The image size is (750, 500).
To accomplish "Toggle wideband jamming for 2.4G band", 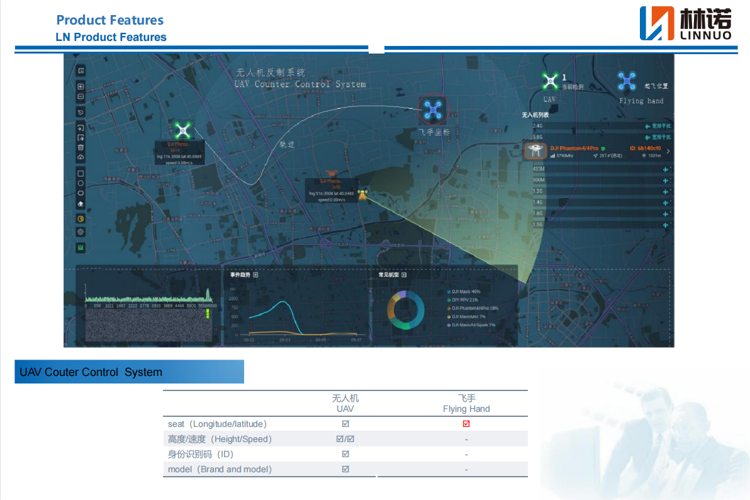I will [658, 126].
